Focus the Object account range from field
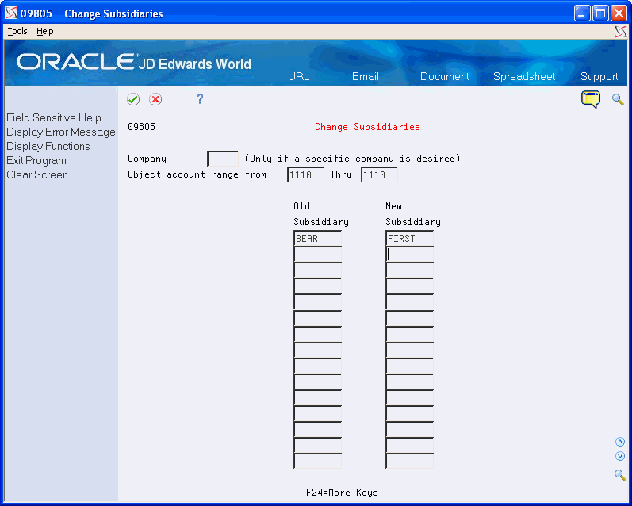Image resolution: width=632 pixels, height=506 pixels. tap(305, 175)
